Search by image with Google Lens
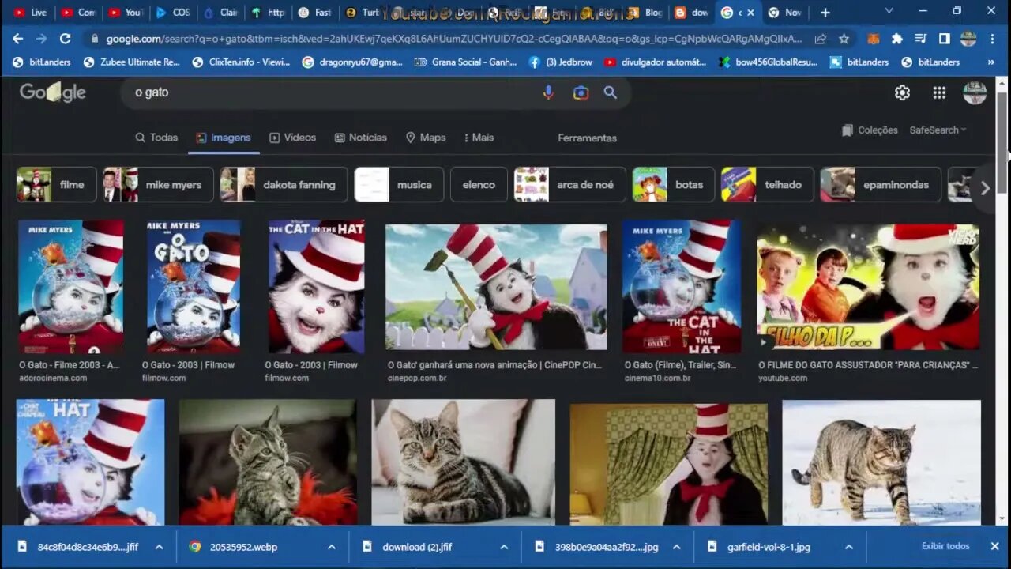 pos(581,92)
